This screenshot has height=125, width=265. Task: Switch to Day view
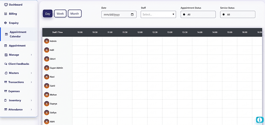point(48,14)
